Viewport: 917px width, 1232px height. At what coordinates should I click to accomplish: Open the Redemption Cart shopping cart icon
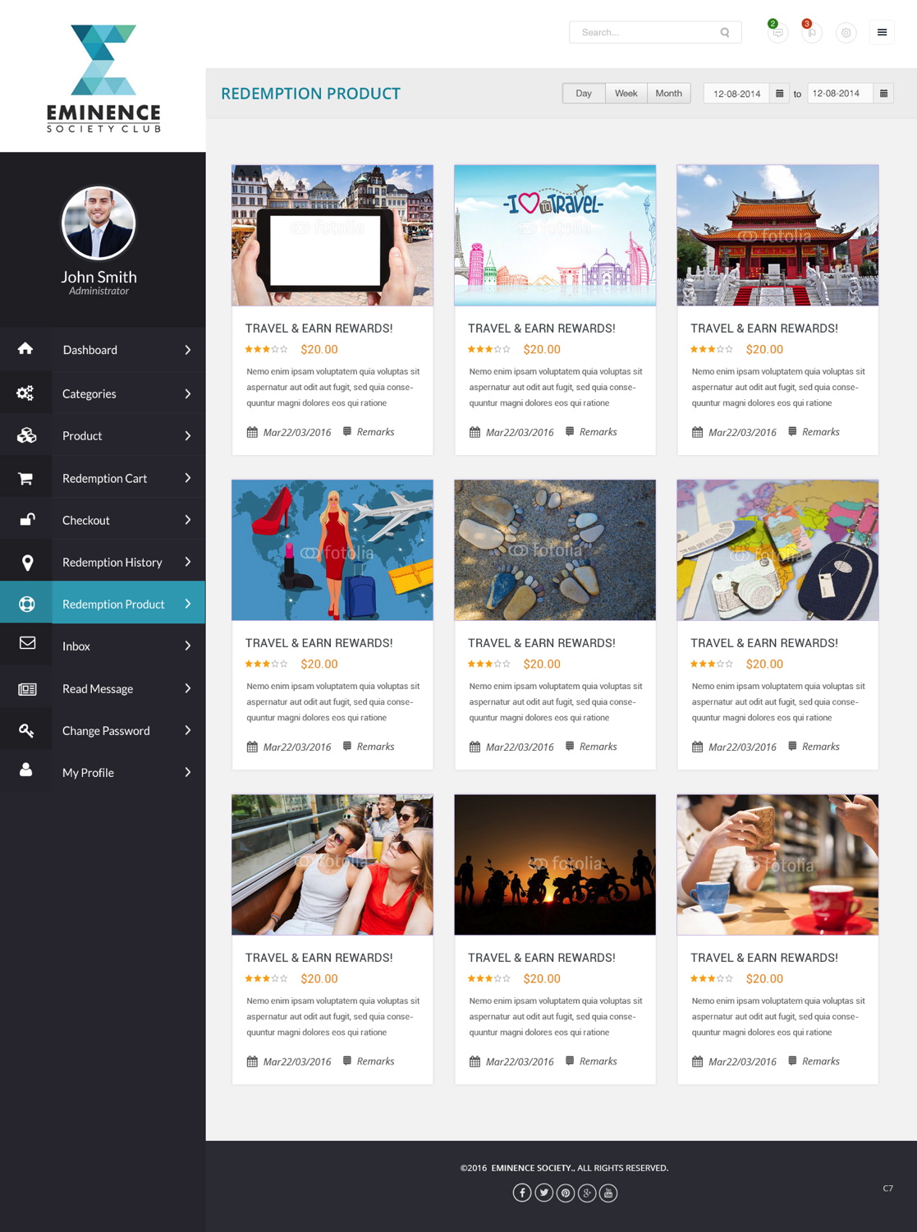pyautogui.click(x=25, y=476)
